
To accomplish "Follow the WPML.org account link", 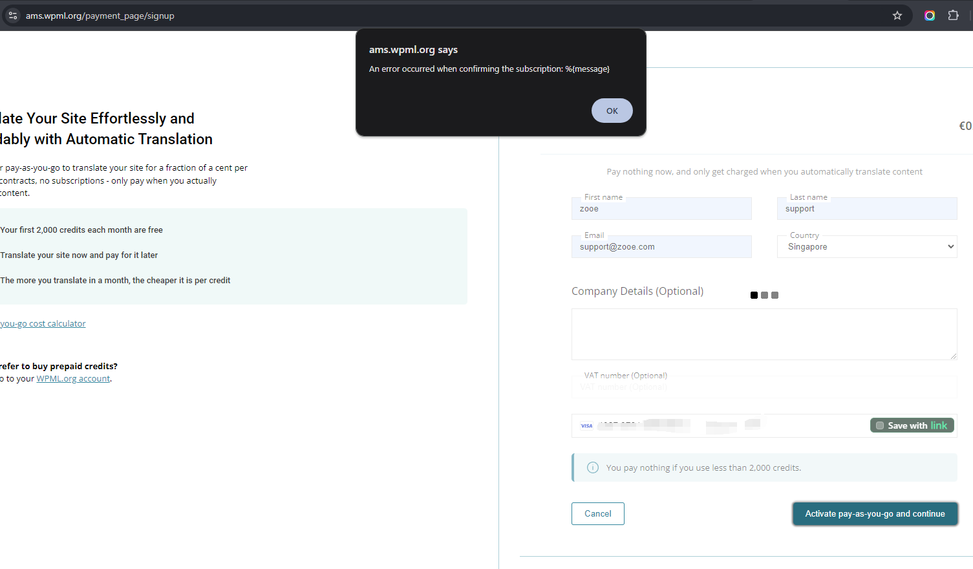I will [73, 378].
